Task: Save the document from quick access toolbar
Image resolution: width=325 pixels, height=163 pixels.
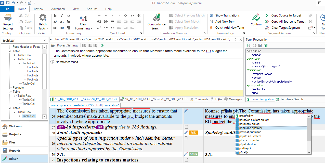Action: coord(8,3)
